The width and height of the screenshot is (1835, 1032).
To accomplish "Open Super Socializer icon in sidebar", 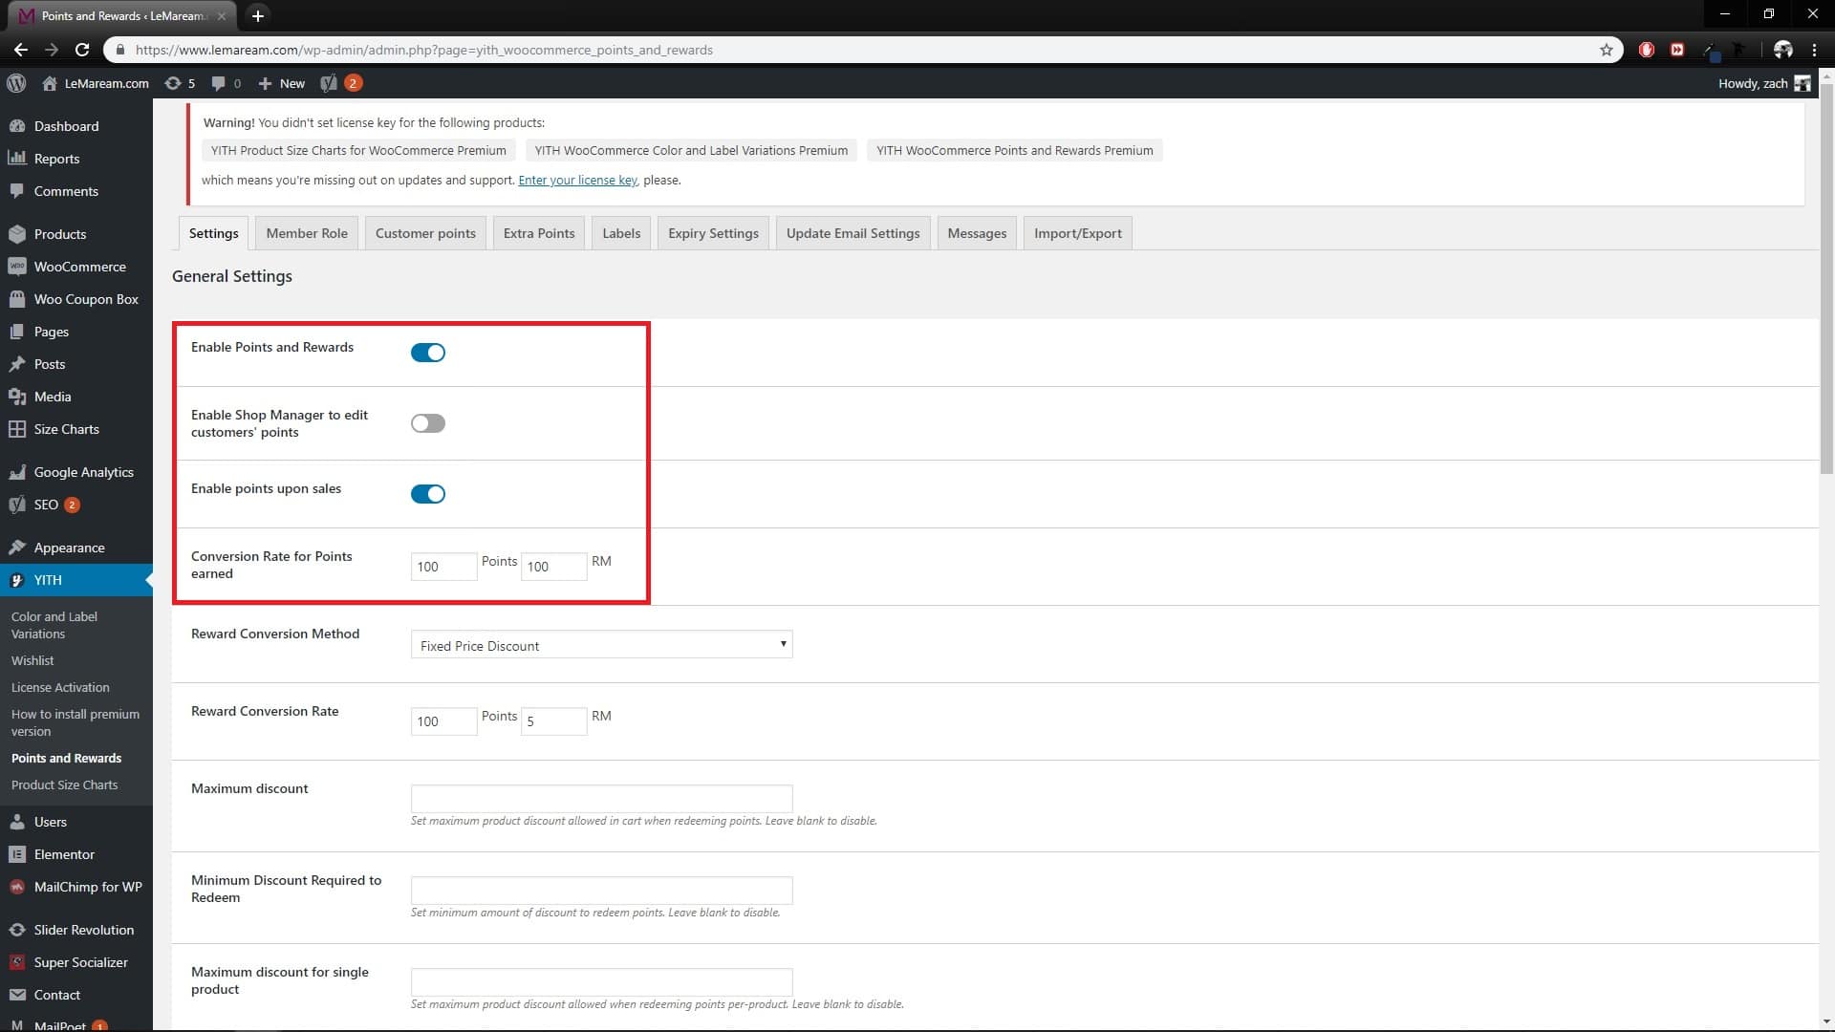I will [17, 962].
